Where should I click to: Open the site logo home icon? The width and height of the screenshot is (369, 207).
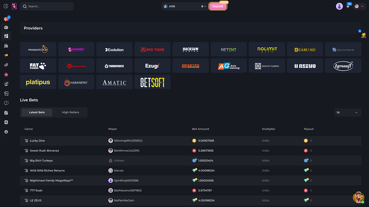pyautogui.click(x=14, y=6)
